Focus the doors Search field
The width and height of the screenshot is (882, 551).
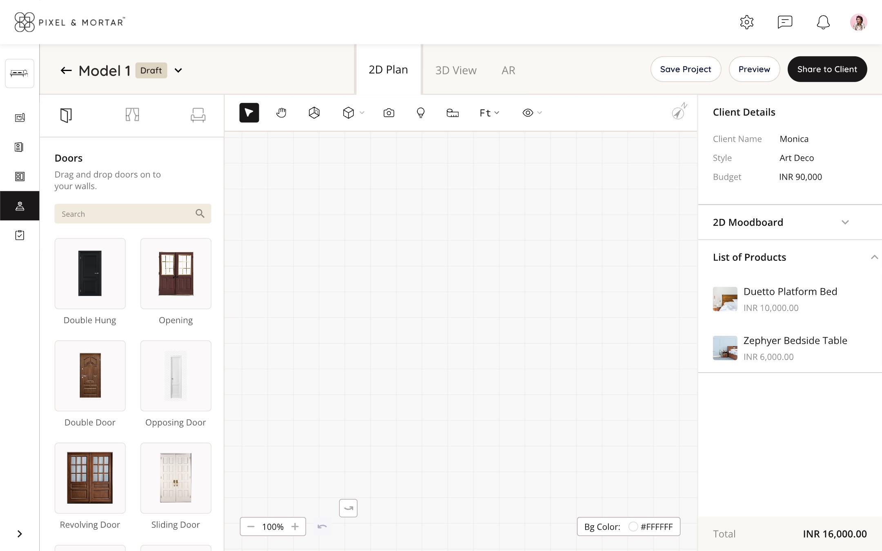[x=133, y=213]
